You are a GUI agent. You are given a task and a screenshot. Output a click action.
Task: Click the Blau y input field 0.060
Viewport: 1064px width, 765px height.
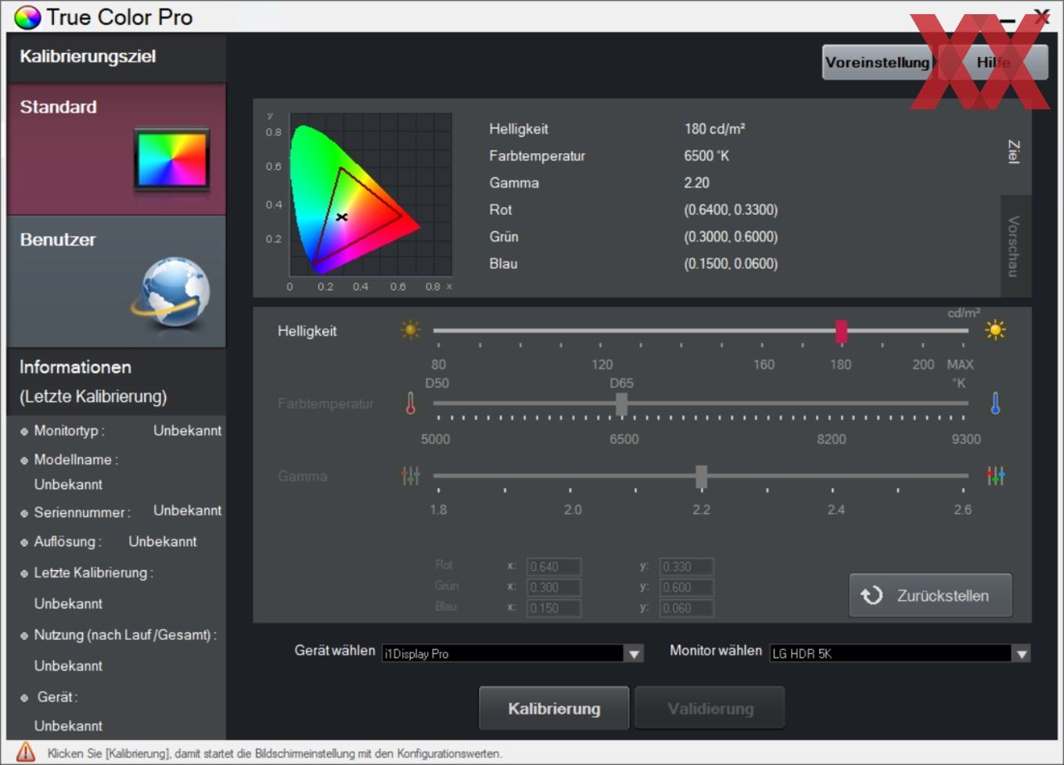pos(687,608)
